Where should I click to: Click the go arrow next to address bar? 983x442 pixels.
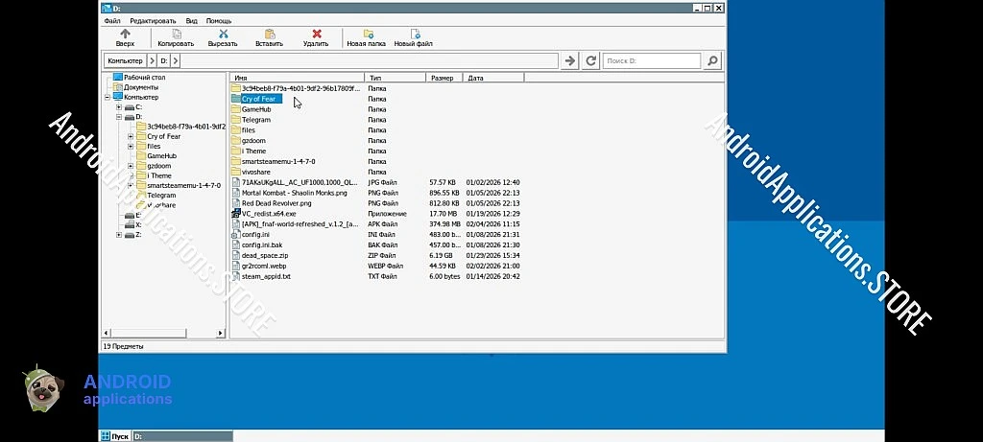pos(570,61)
